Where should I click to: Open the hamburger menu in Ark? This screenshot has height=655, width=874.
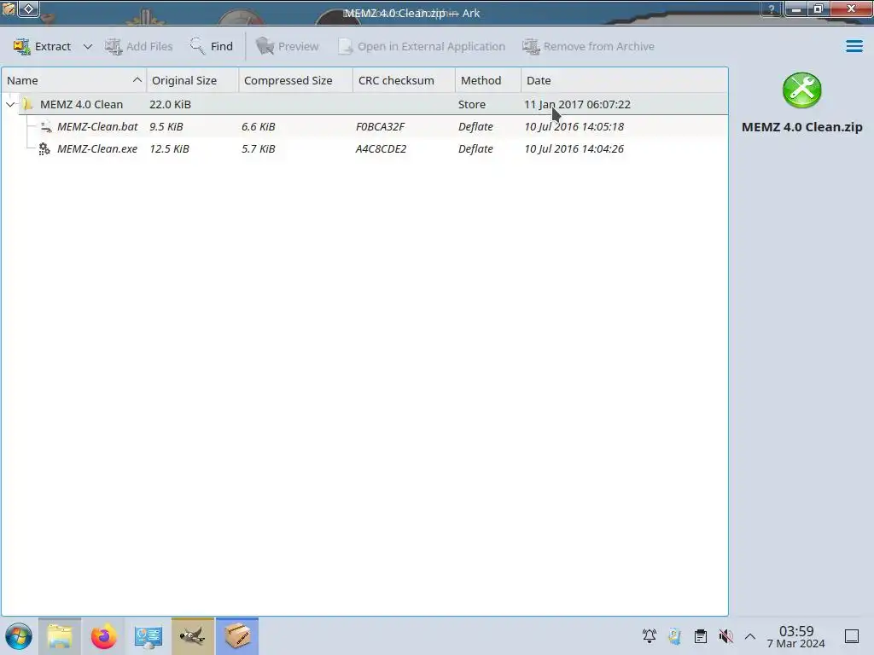click(x=854, y=46)
